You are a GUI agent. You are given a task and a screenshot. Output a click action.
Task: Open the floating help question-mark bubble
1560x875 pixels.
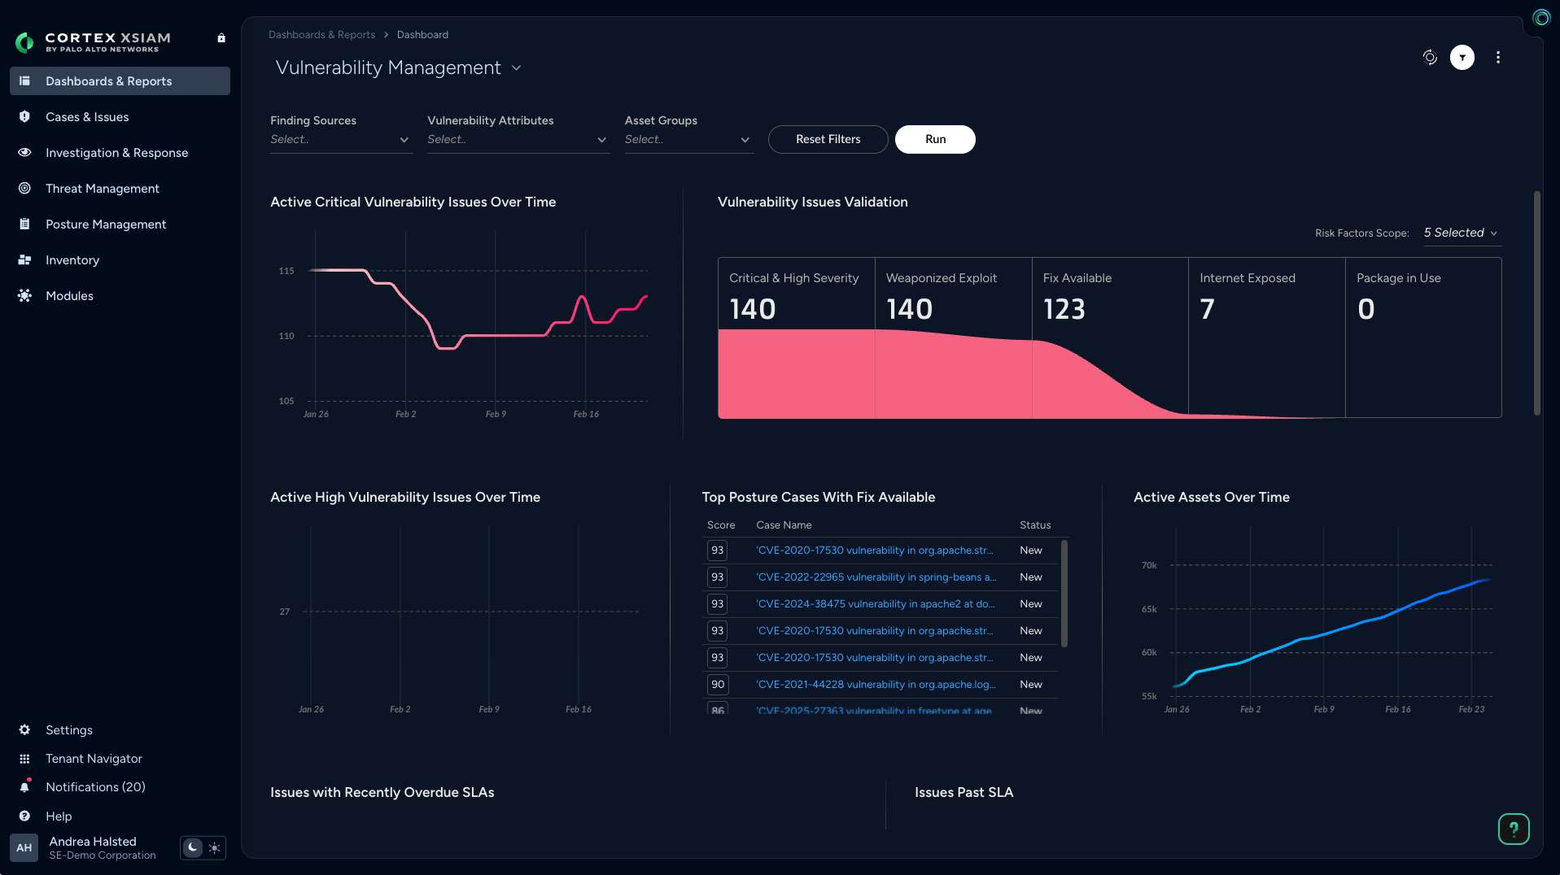pos(1513,829)
